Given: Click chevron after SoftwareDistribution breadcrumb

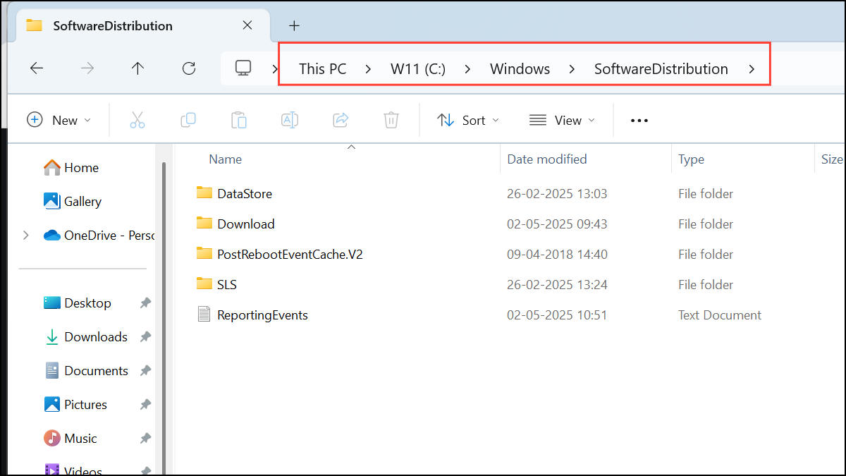Looking at the screenshot, I should [x=752, y=69].
